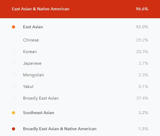The height and width of the screenshot is (136, 160).
Task: Click the 29.2% Chinese percentage value
Action: coord(142,40)
